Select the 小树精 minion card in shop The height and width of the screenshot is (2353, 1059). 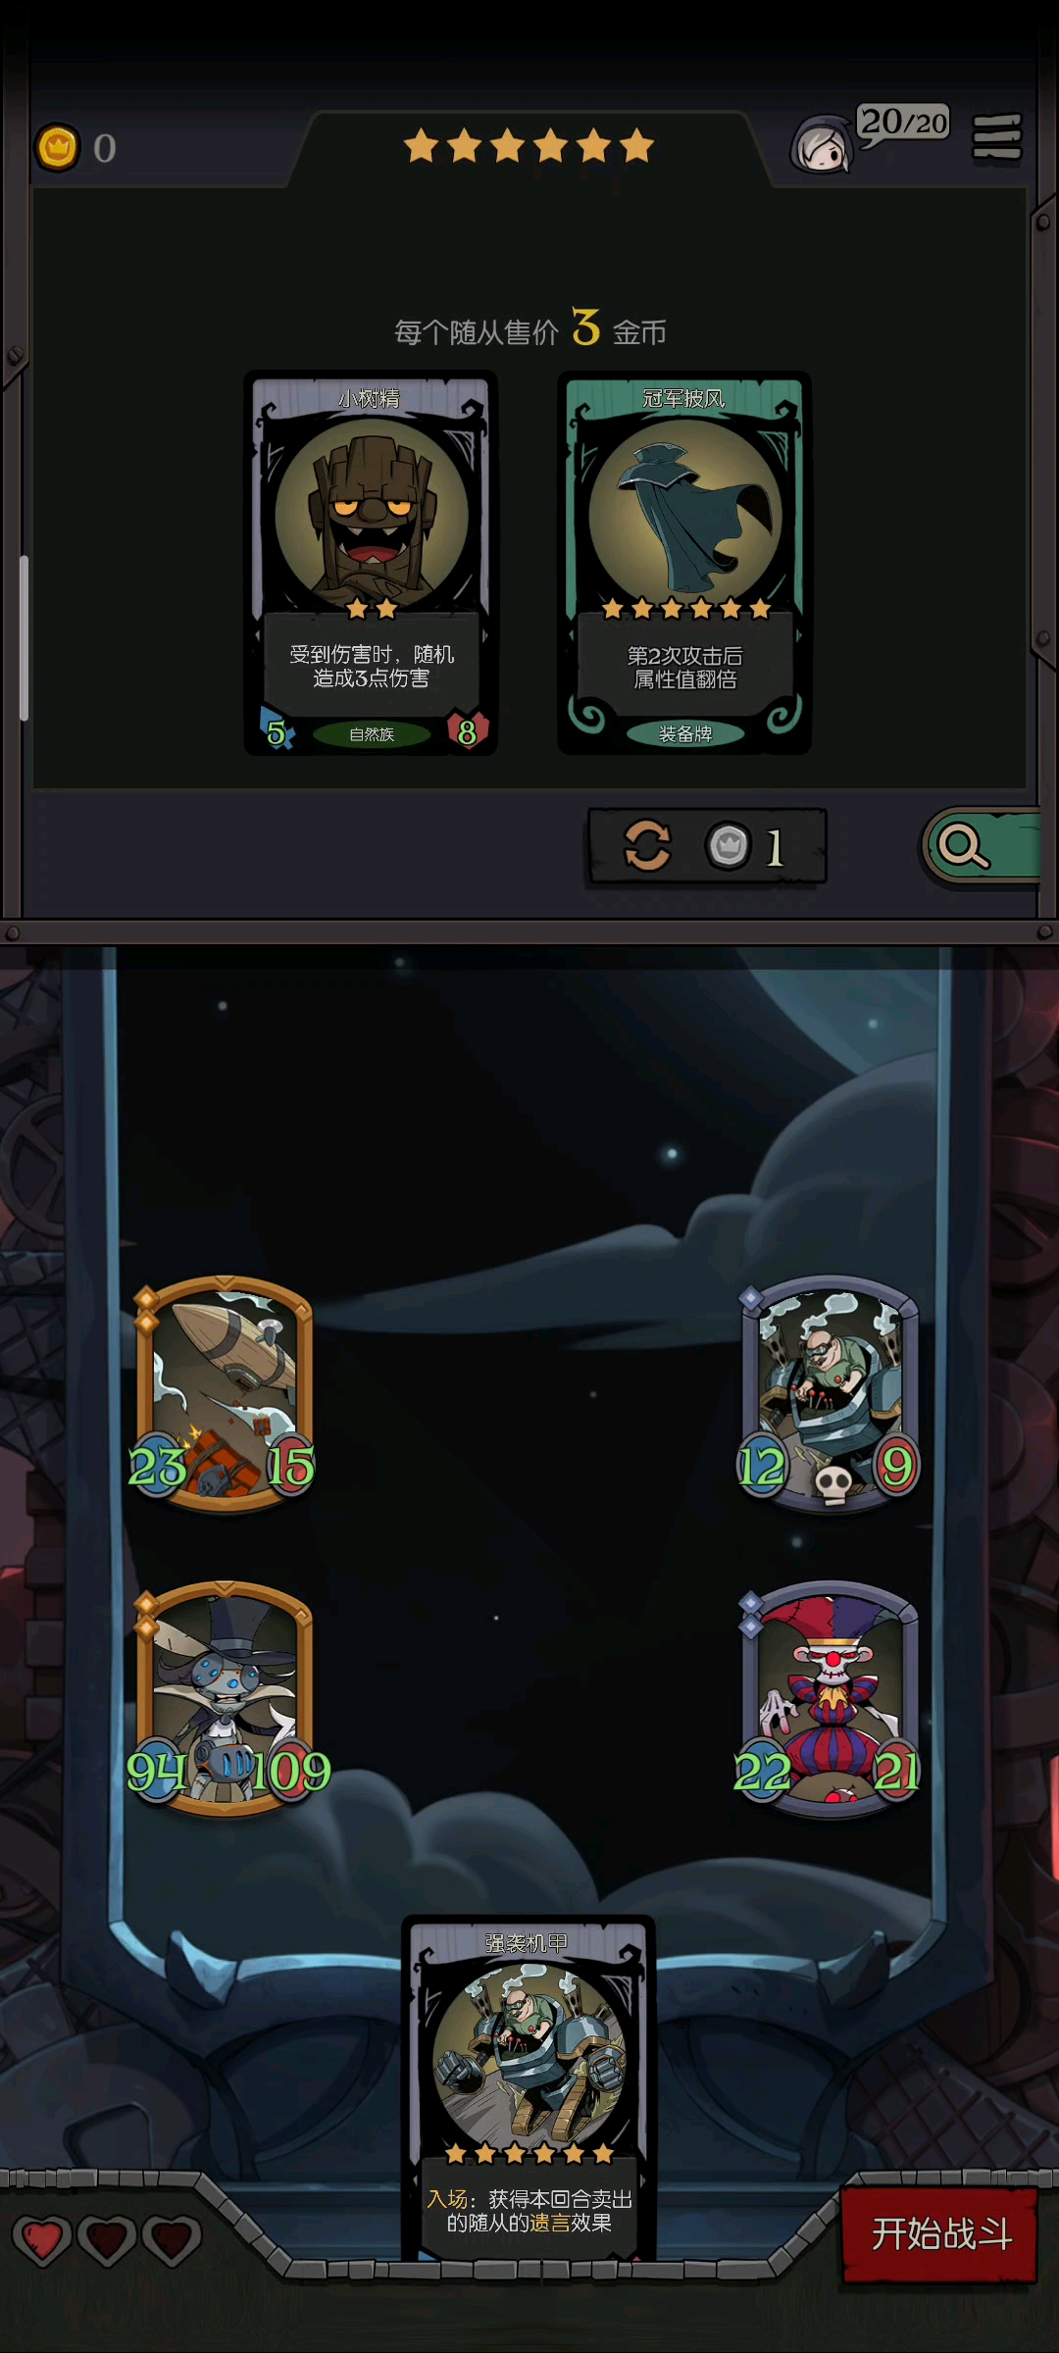tap(371, 563)
